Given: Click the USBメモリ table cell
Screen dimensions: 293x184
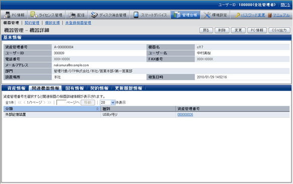Looking at the screenshot, I should pyautogui.click(x=138, y=114).
